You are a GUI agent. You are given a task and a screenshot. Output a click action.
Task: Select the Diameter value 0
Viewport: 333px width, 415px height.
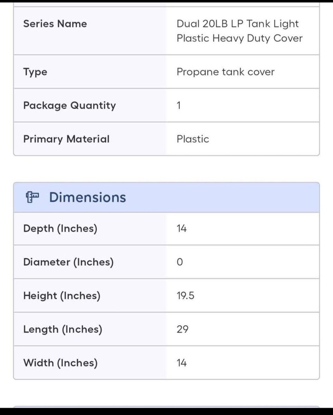(x=180, y=262)
